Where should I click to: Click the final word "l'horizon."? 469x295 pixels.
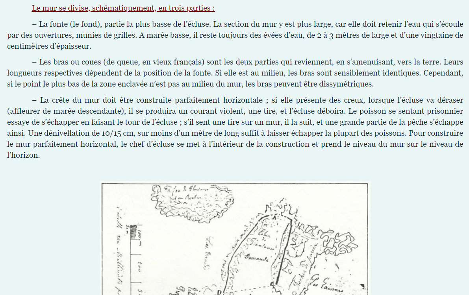pyautogui.click(x=24, y=155)
